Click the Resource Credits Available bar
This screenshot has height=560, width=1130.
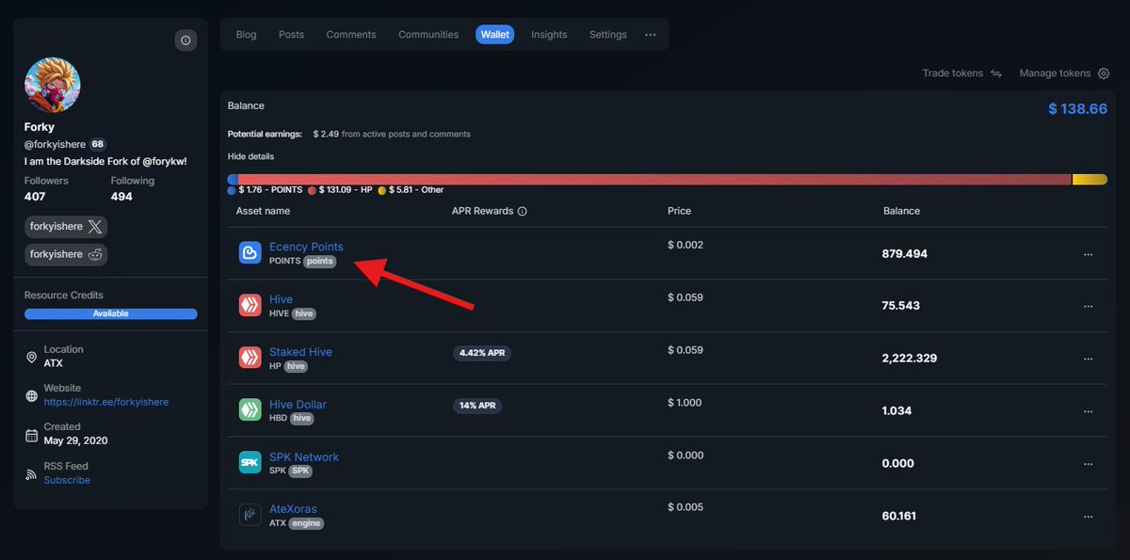pyautogui.click(x=111, y=313)
